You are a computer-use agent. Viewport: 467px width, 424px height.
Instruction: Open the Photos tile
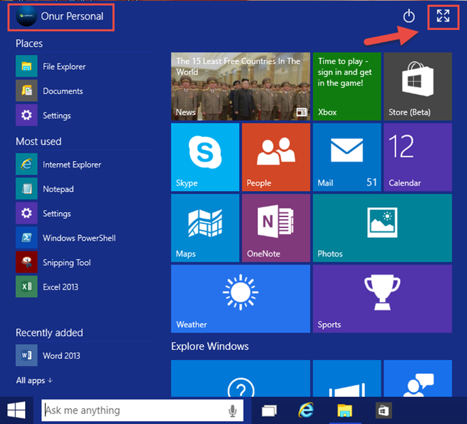(382, 228)
